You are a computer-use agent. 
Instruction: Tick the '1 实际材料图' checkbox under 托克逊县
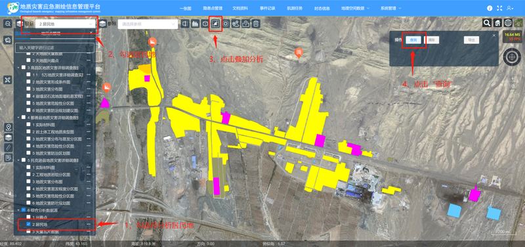point(28,168)
